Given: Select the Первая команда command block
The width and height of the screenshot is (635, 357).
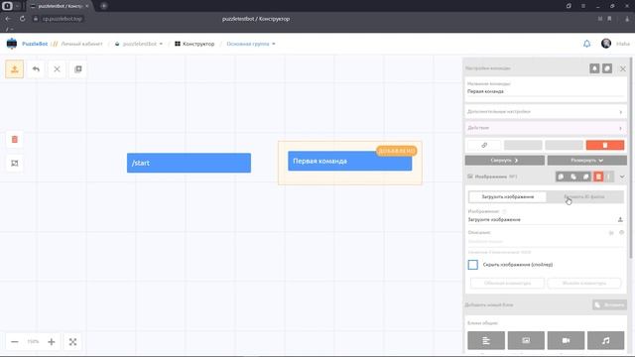Looking at the screenshot, I should pos(350,161).
